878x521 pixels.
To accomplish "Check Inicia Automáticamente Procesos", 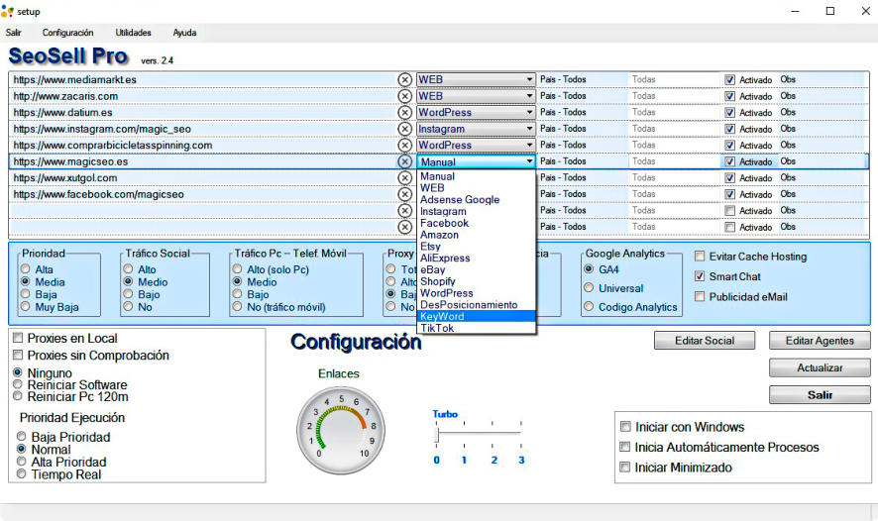I will [x=625, y=447].
